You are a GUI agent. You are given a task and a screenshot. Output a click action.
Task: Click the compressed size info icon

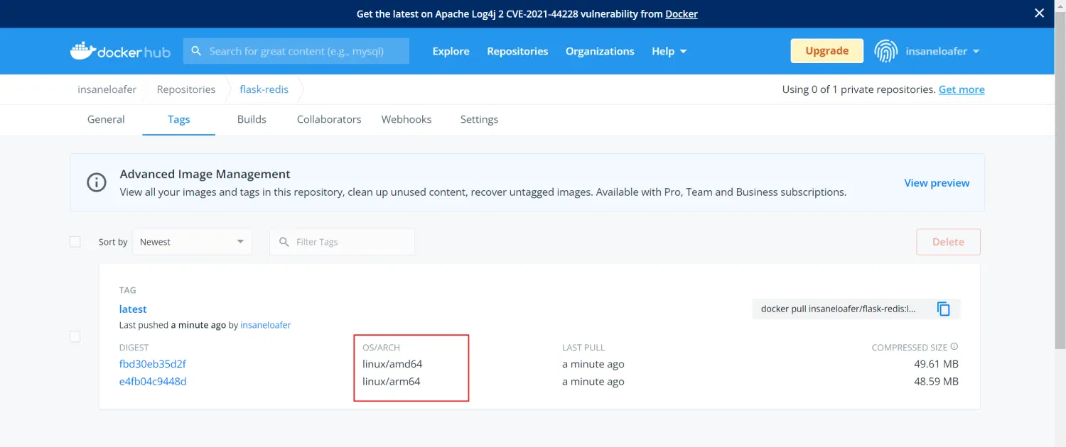[x=954, y=347]
